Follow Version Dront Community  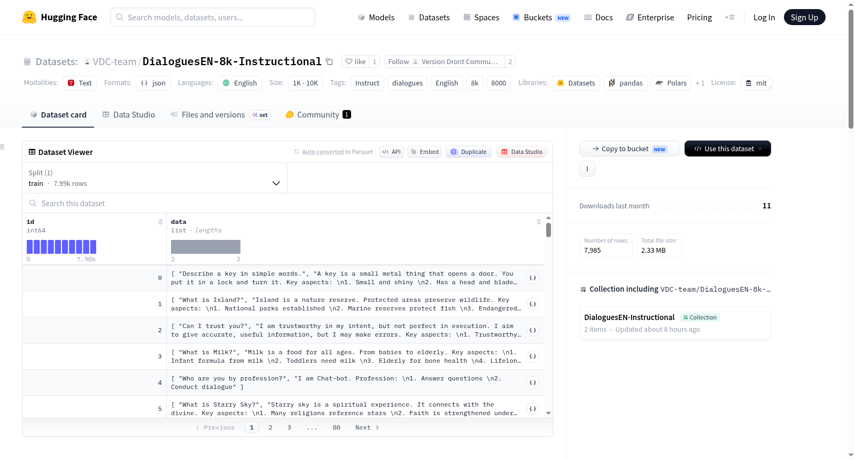click(x=444, y=61)
